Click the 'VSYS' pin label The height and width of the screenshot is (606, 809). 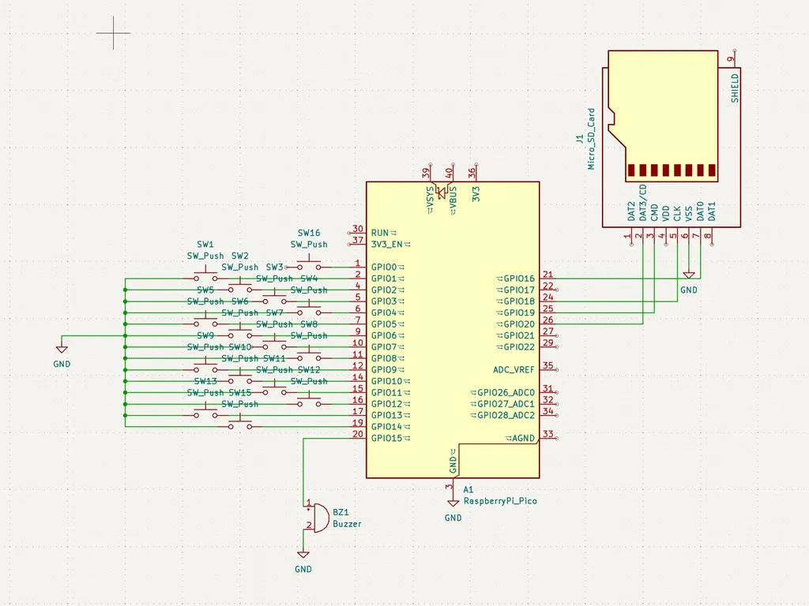tap(430, 198)
